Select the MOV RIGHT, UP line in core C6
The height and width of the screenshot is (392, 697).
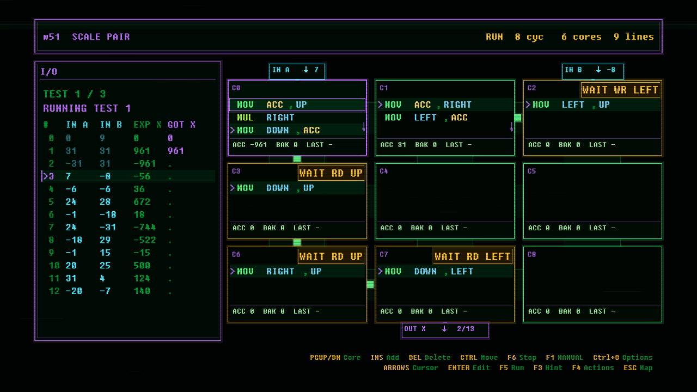pos(297,271)
